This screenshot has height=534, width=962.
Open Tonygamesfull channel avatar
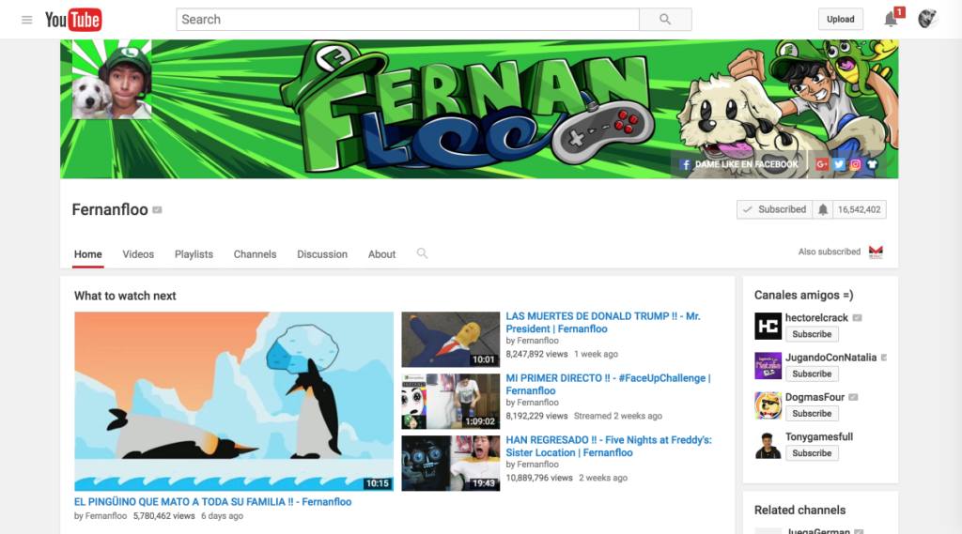pos(768,445)
